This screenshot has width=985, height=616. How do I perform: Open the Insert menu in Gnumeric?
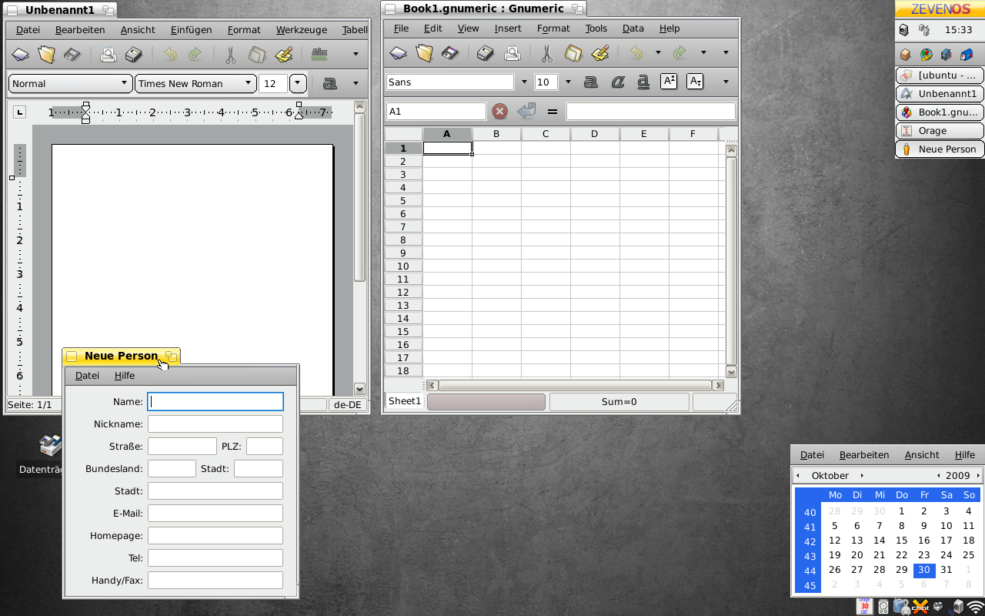(508, 28)
